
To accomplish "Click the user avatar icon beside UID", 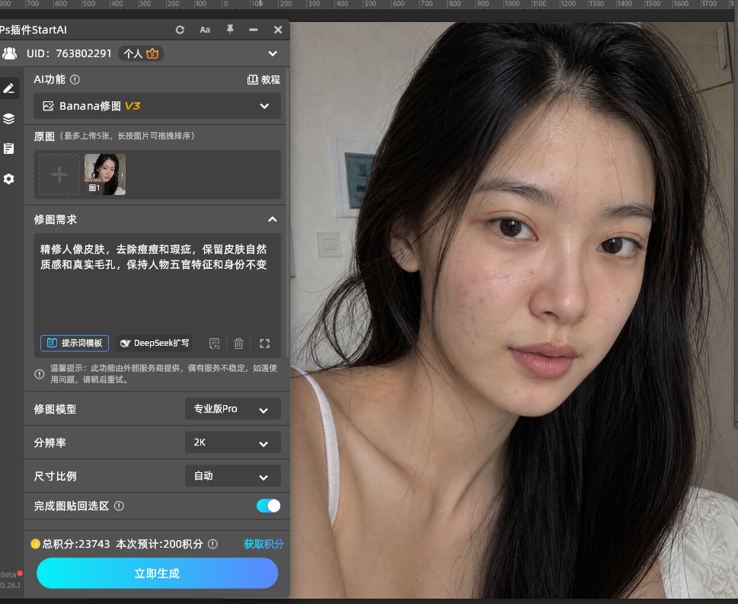I will pyautogui.click(x=9, y=53).
